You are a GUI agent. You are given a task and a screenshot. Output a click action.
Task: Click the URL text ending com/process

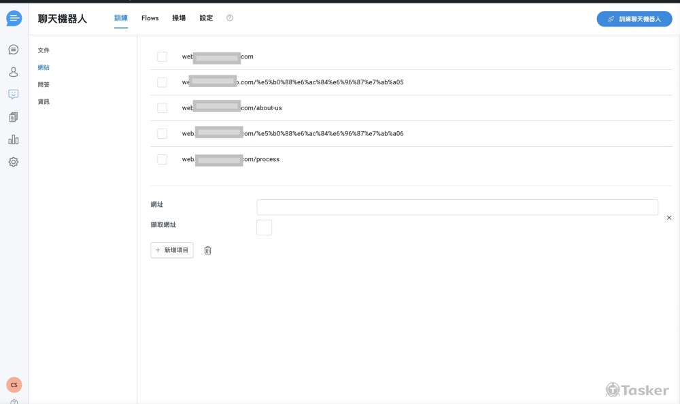pos(231,159)
